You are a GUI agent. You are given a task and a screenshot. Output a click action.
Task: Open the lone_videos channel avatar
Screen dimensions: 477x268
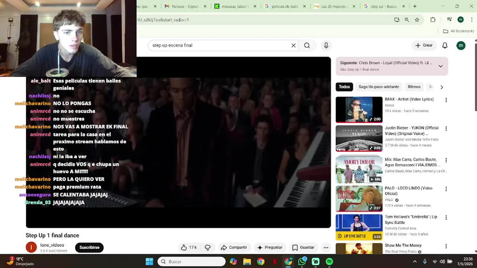click(x=31, y=247)
